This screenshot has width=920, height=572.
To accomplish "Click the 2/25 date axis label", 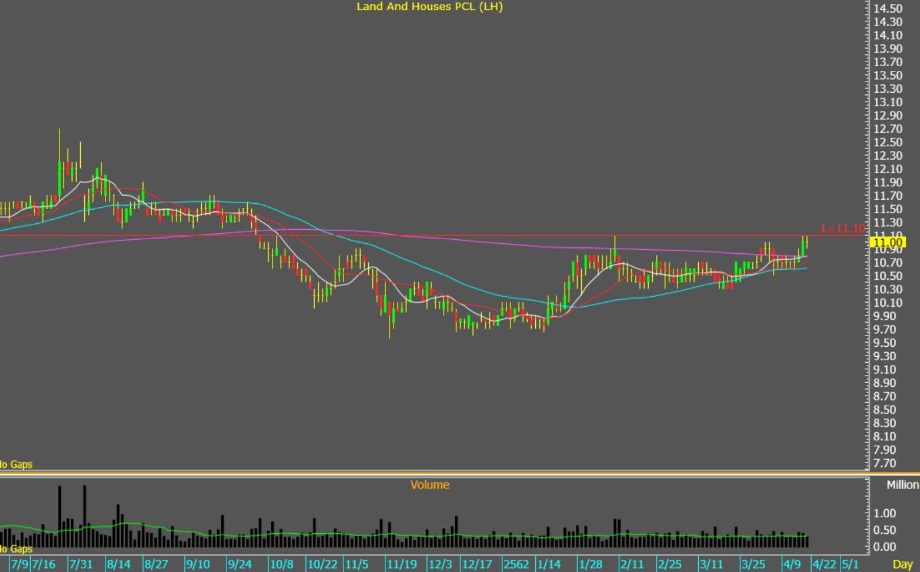I will point(669,565).
